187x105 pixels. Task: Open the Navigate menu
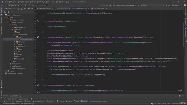pos(21,2)
